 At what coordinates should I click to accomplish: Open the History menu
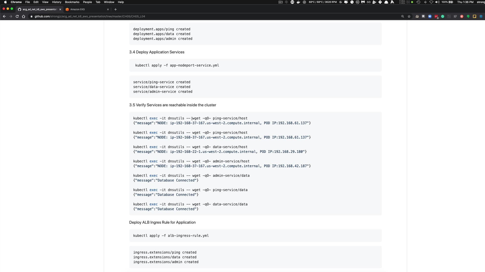(57, 2)
